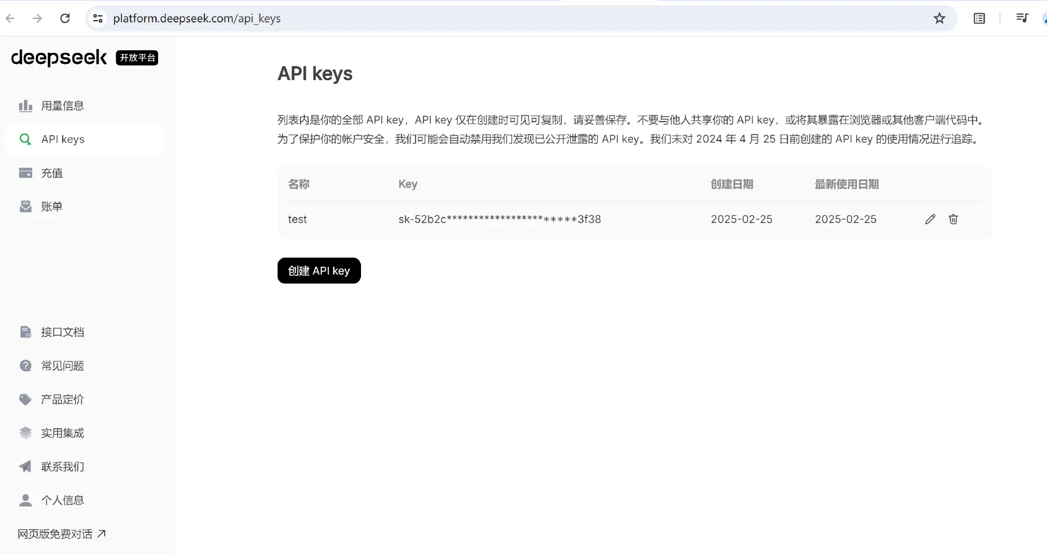Click the Key column header
The height and width of the screenshot is (554, 1047).
408,184
